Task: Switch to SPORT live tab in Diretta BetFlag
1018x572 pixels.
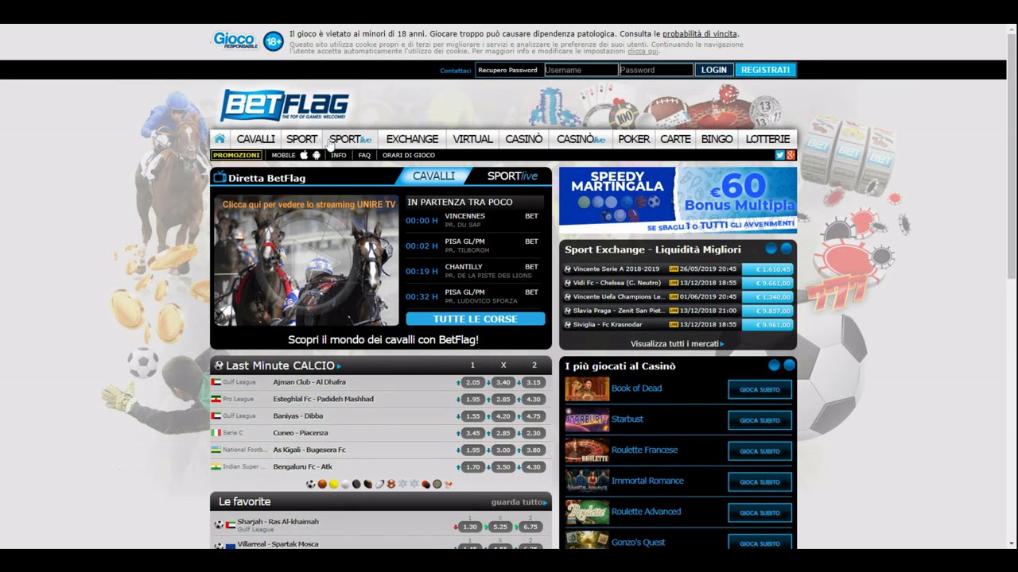Action: tap(512, 176)
